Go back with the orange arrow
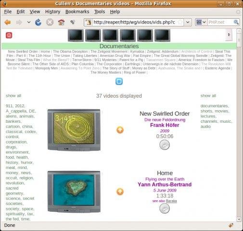Image resolution: width=243 pixels, height=231 pixels. [8, 22]
